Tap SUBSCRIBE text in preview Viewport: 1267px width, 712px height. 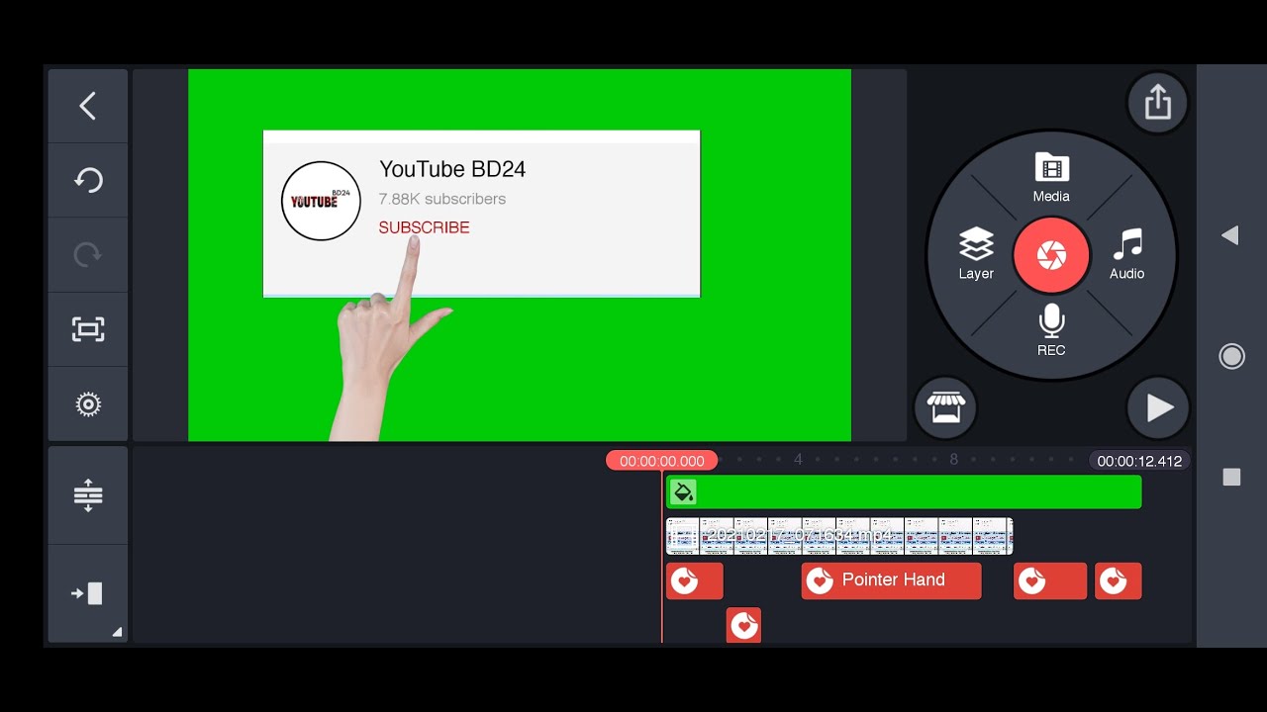[424, 227]
